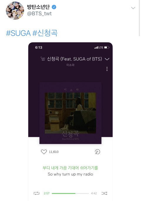The image size is (141, 201).
Task: Seek along the green playback progress bar
Action: click(x=70, y=193)
